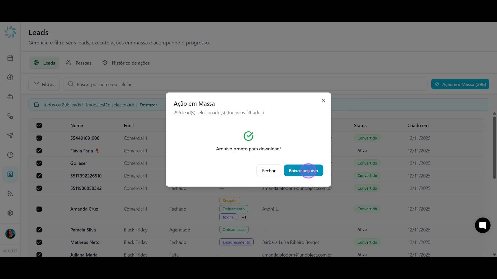497x279 pixels.
Task: Open the settings gear in sidebar
Action: coord(10,213)
